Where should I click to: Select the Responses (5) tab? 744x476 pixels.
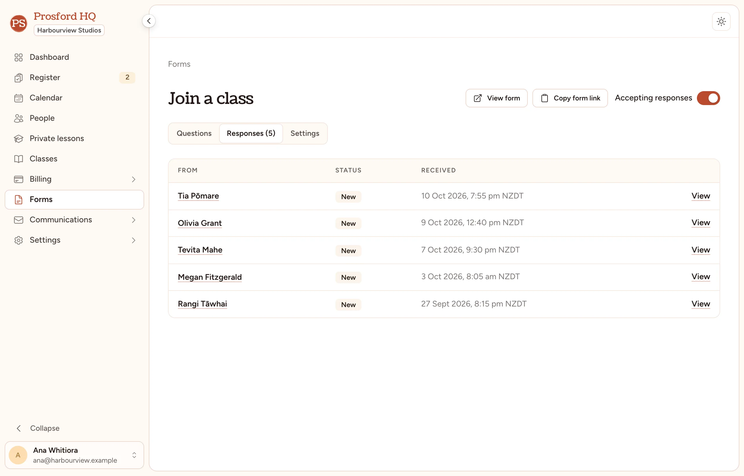(251, 133)
